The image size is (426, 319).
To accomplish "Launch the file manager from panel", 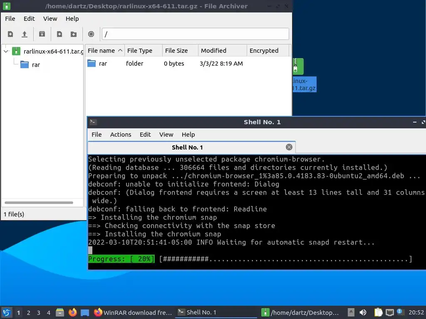I will (60, 312).
